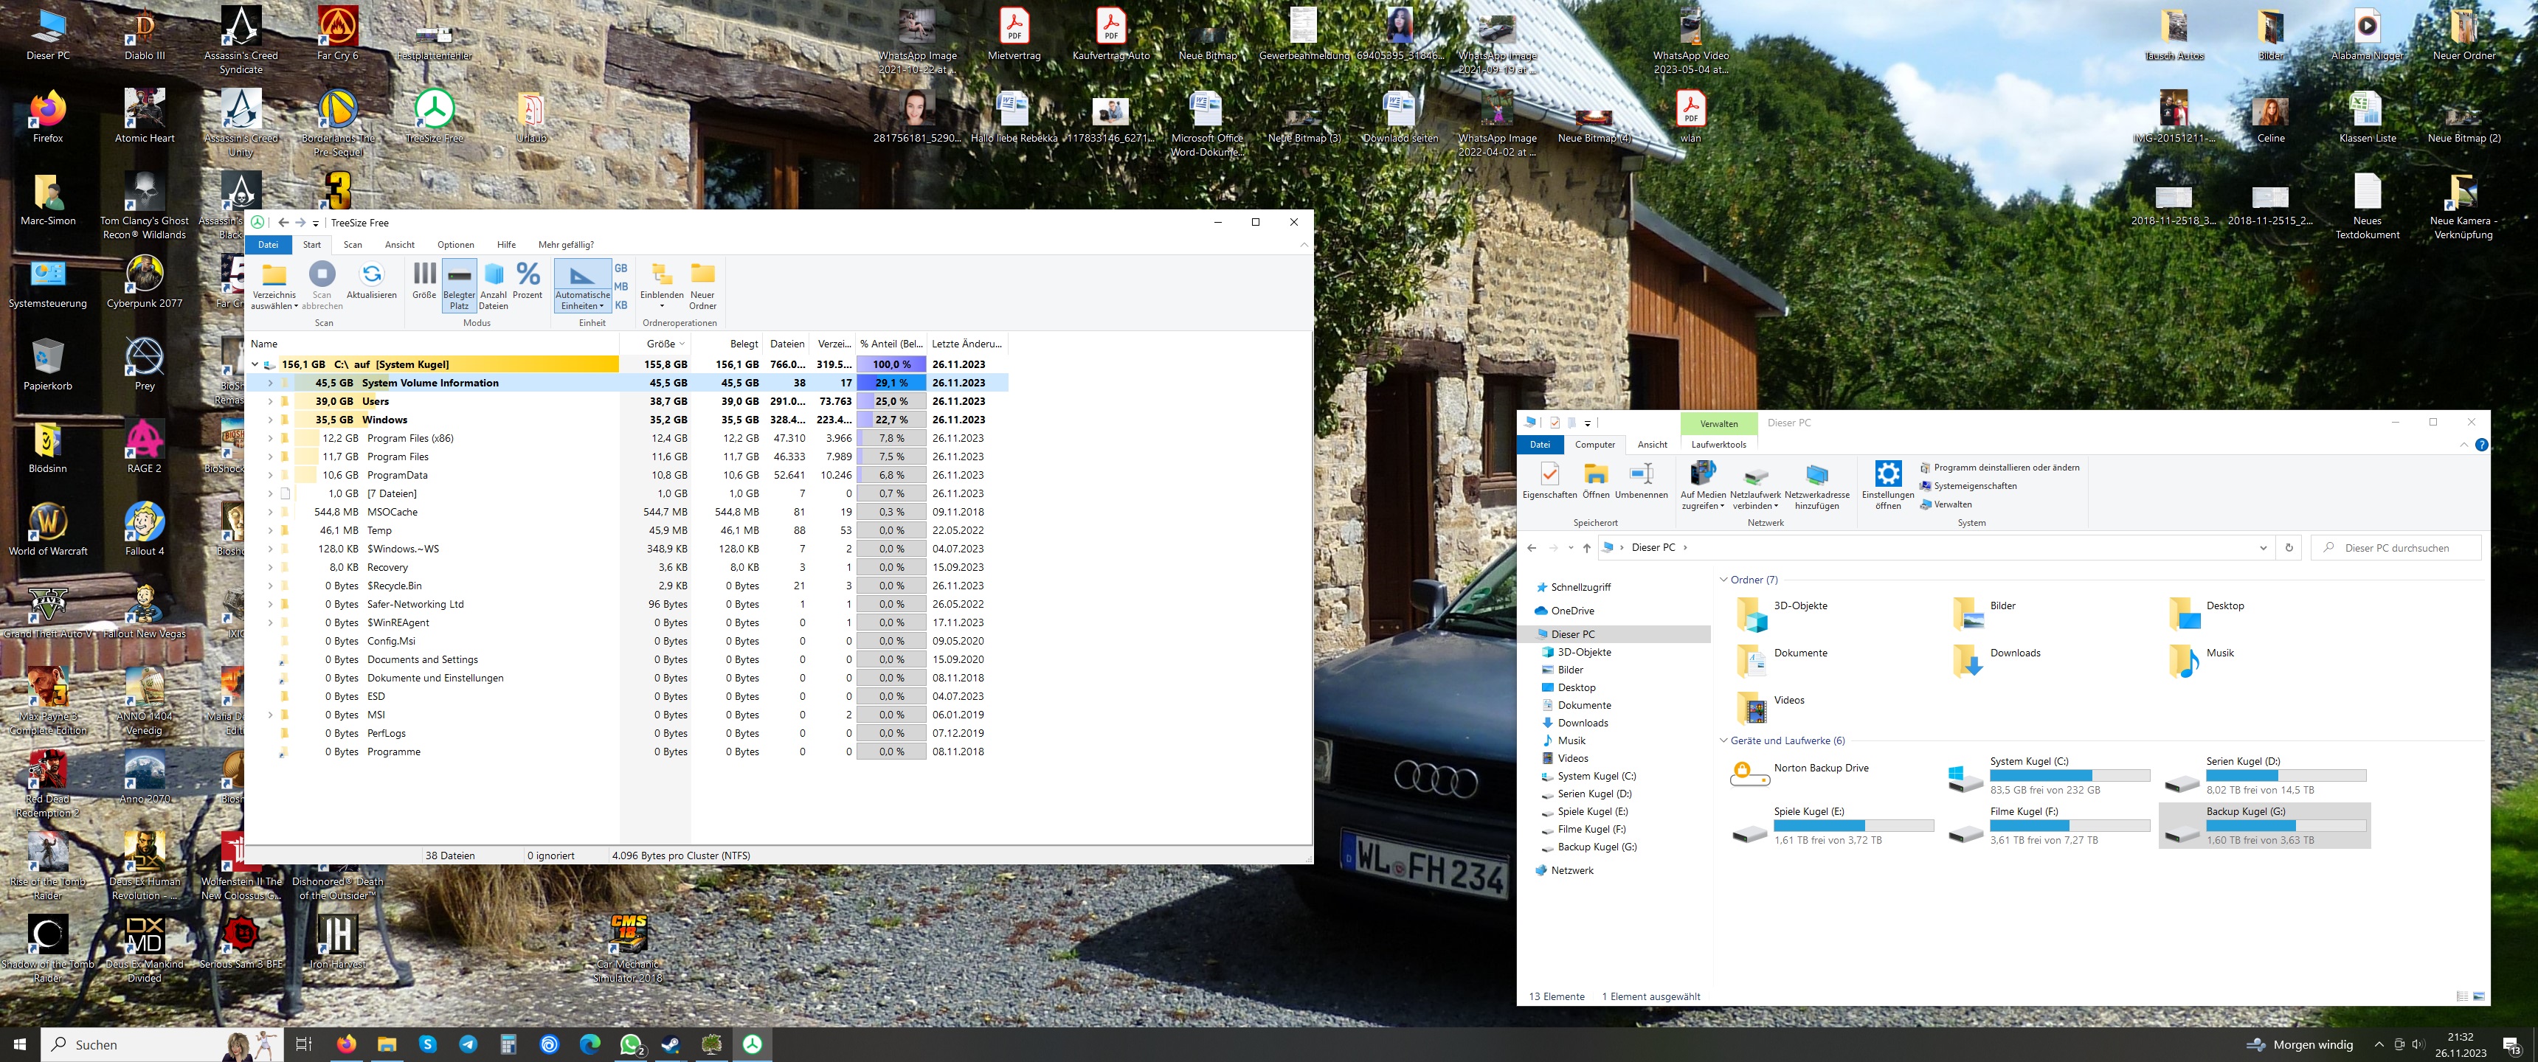Click the Dieser PC durchsuchen search field
The height and width of the screenshot is (1062, 2538).
pos(2396,548)
